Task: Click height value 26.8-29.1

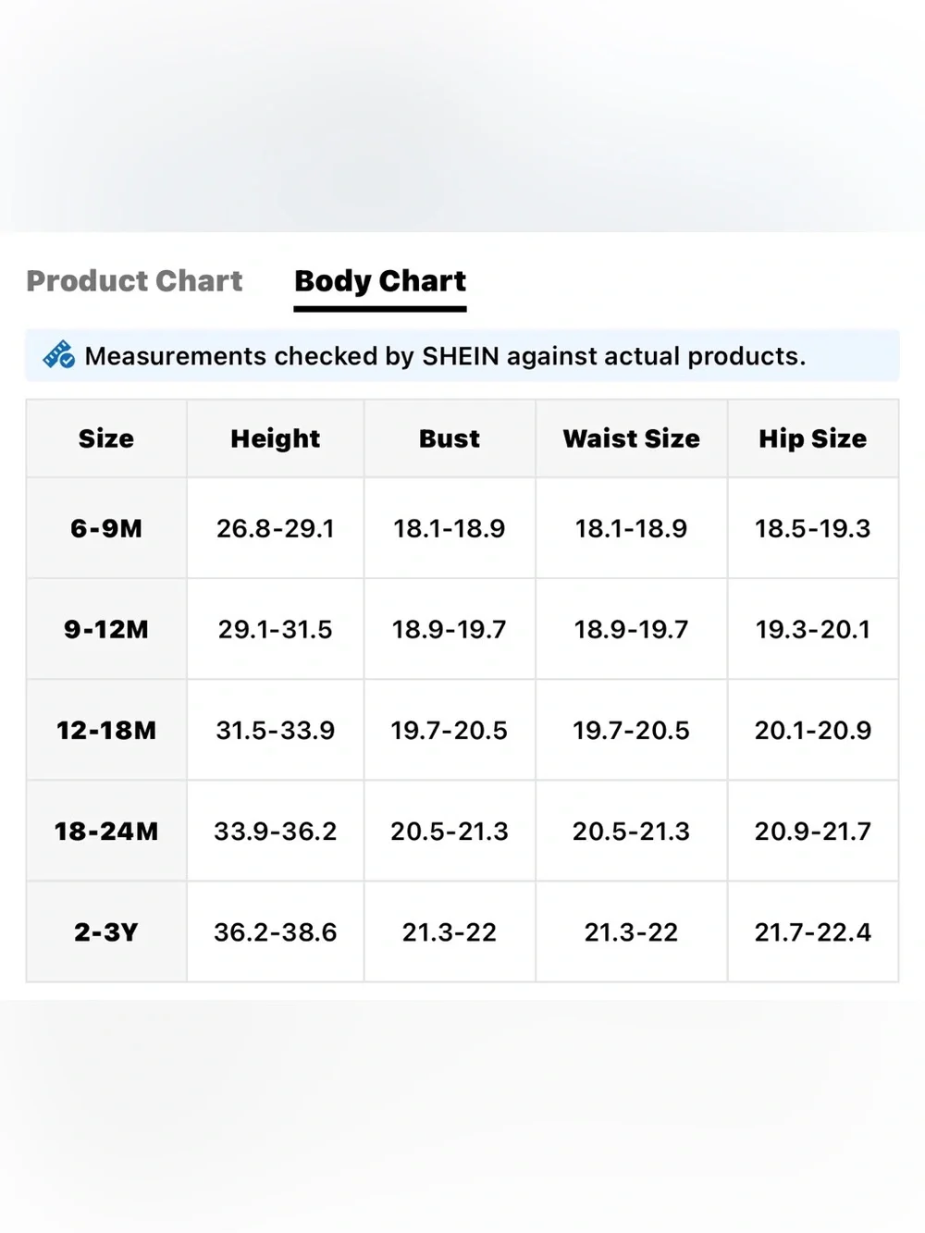Action: [x=276, y=528]
